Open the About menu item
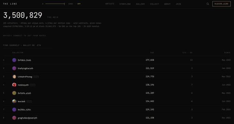 (167, 4)
